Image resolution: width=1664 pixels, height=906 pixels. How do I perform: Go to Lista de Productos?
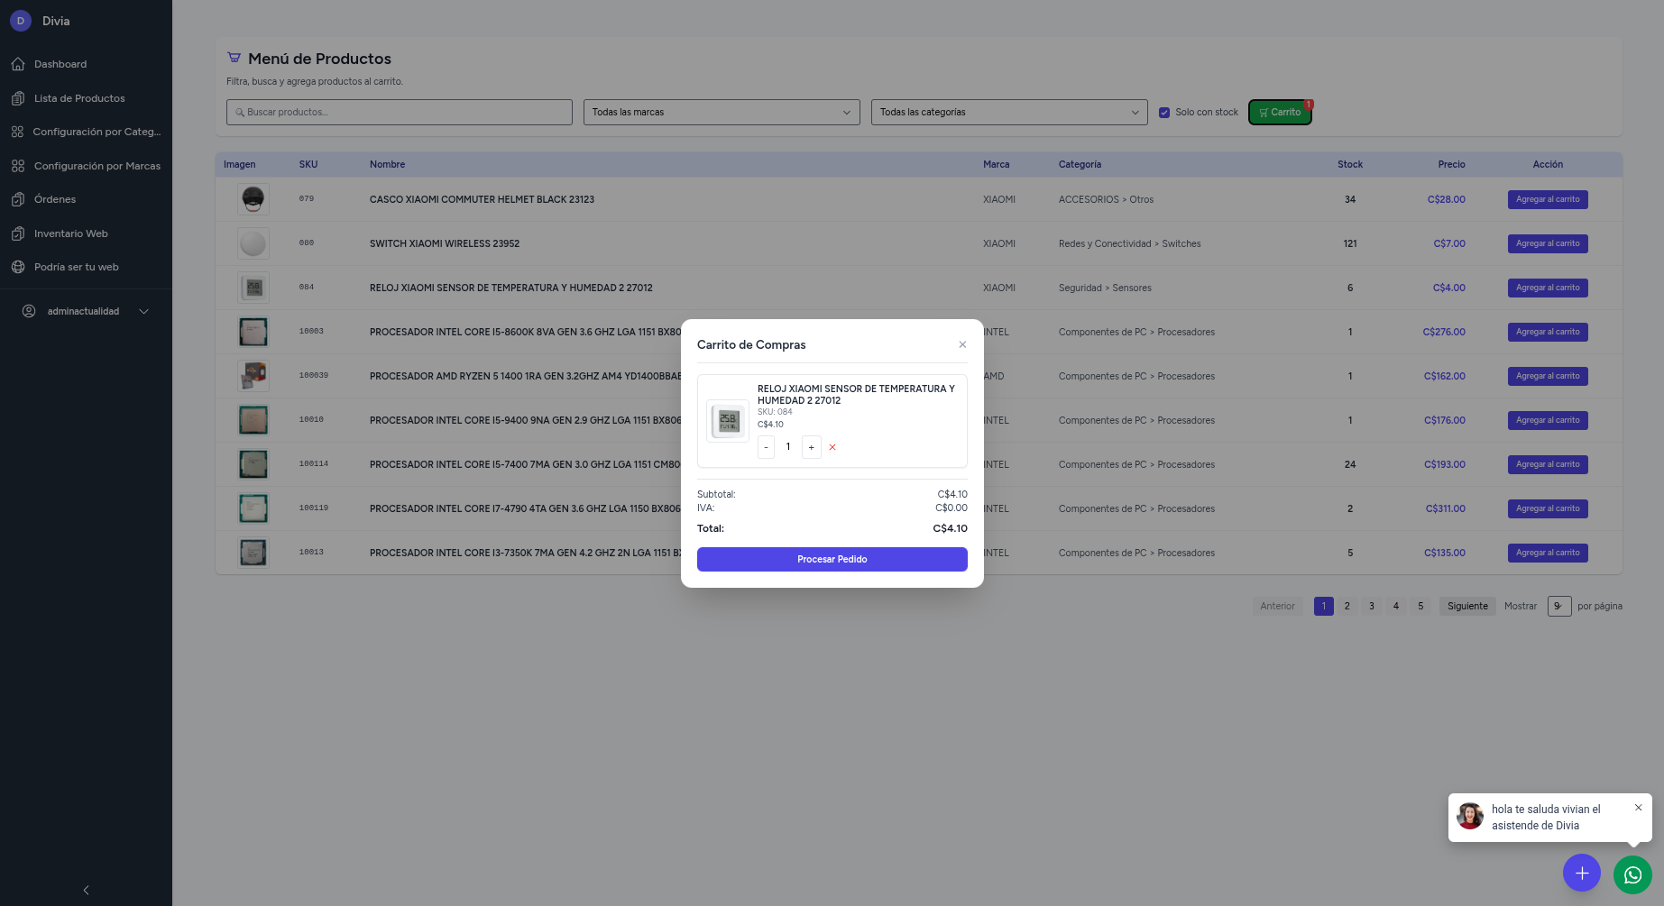[79, 98]
